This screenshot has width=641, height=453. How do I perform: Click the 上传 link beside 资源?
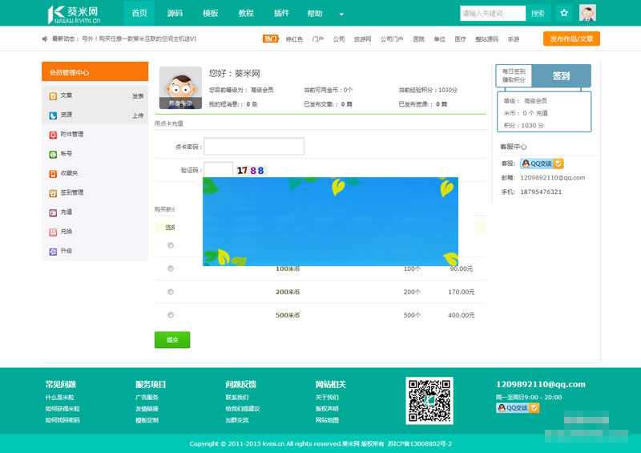coord(137,115)
